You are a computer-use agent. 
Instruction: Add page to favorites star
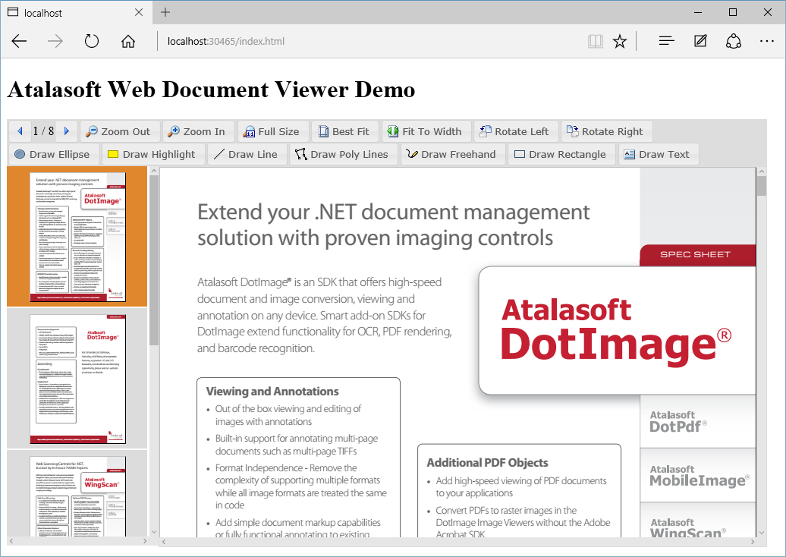[620, 41]
